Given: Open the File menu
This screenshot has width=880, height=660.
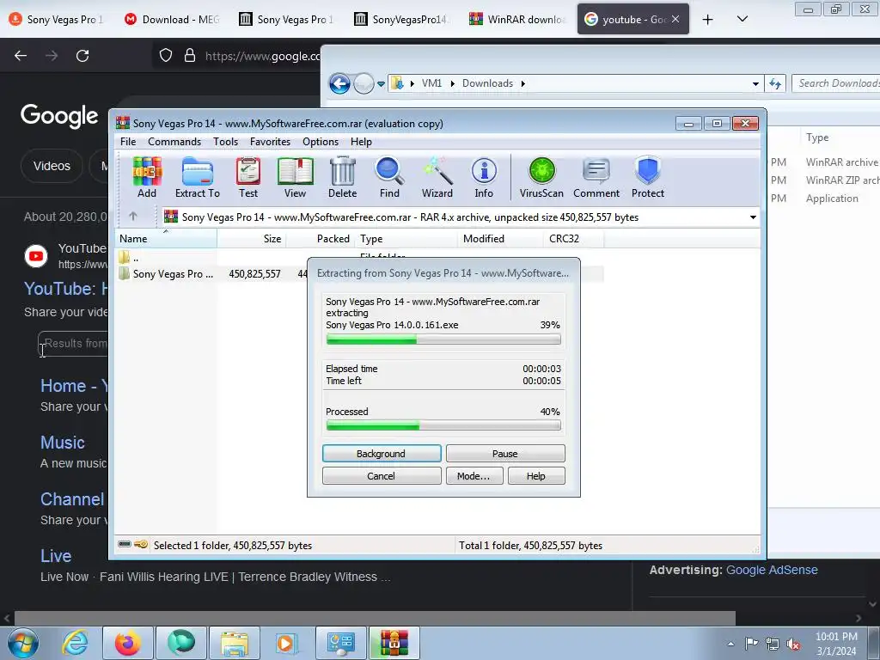Looking at the screenshot, I should pos(128,142).
